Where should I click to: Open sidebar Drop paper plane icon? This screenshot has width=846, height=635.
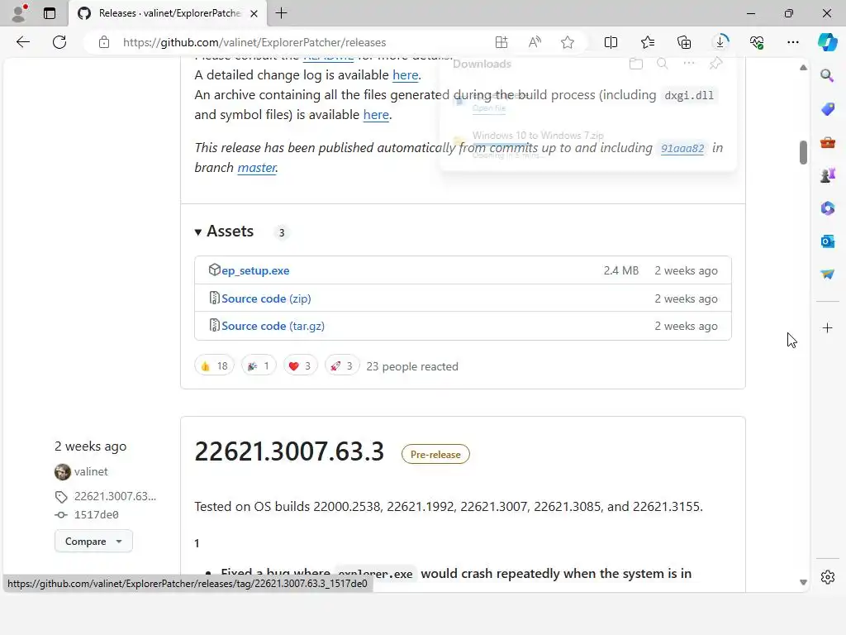(x=827, y=274)
